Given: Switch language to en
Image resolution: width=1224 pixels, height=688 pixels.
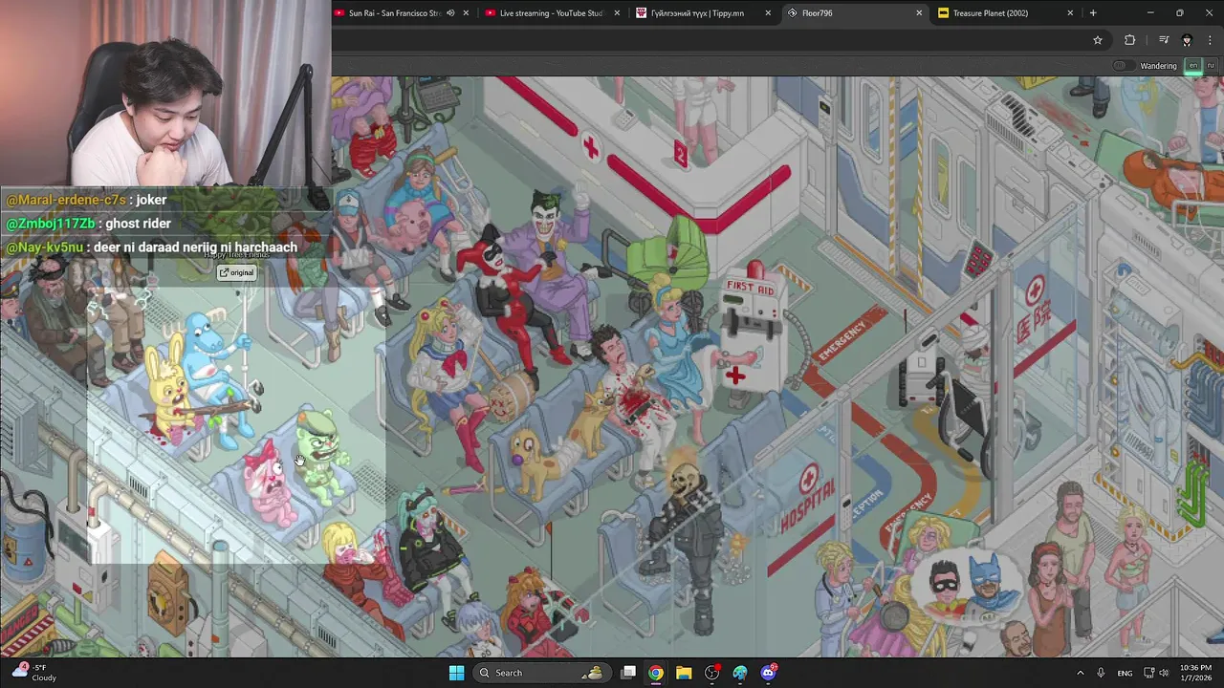Looking at the screenshot, I should [1192, 66].
